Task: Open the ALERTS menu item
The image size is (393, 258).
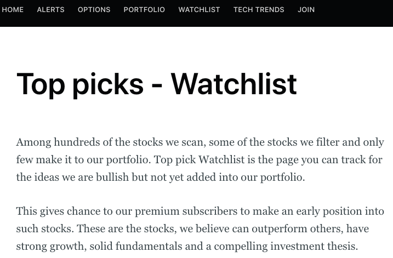Action: pos(50,9)
